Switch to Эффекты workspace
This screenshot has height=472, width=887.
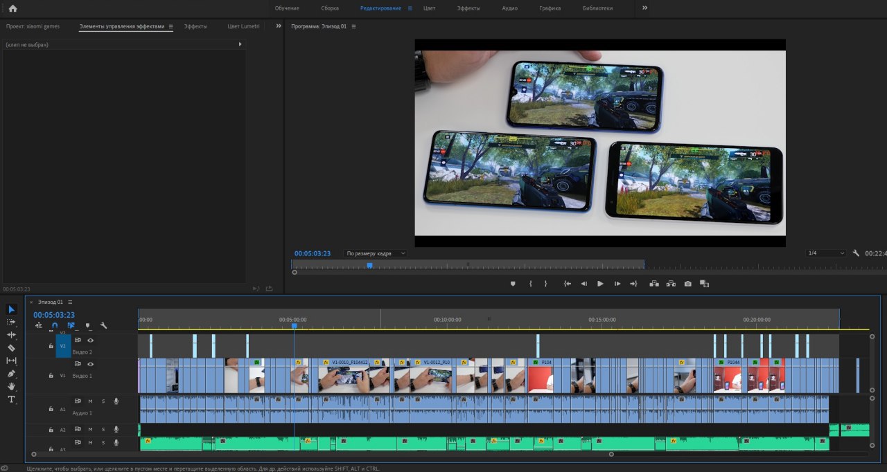[x=468, y=8]
